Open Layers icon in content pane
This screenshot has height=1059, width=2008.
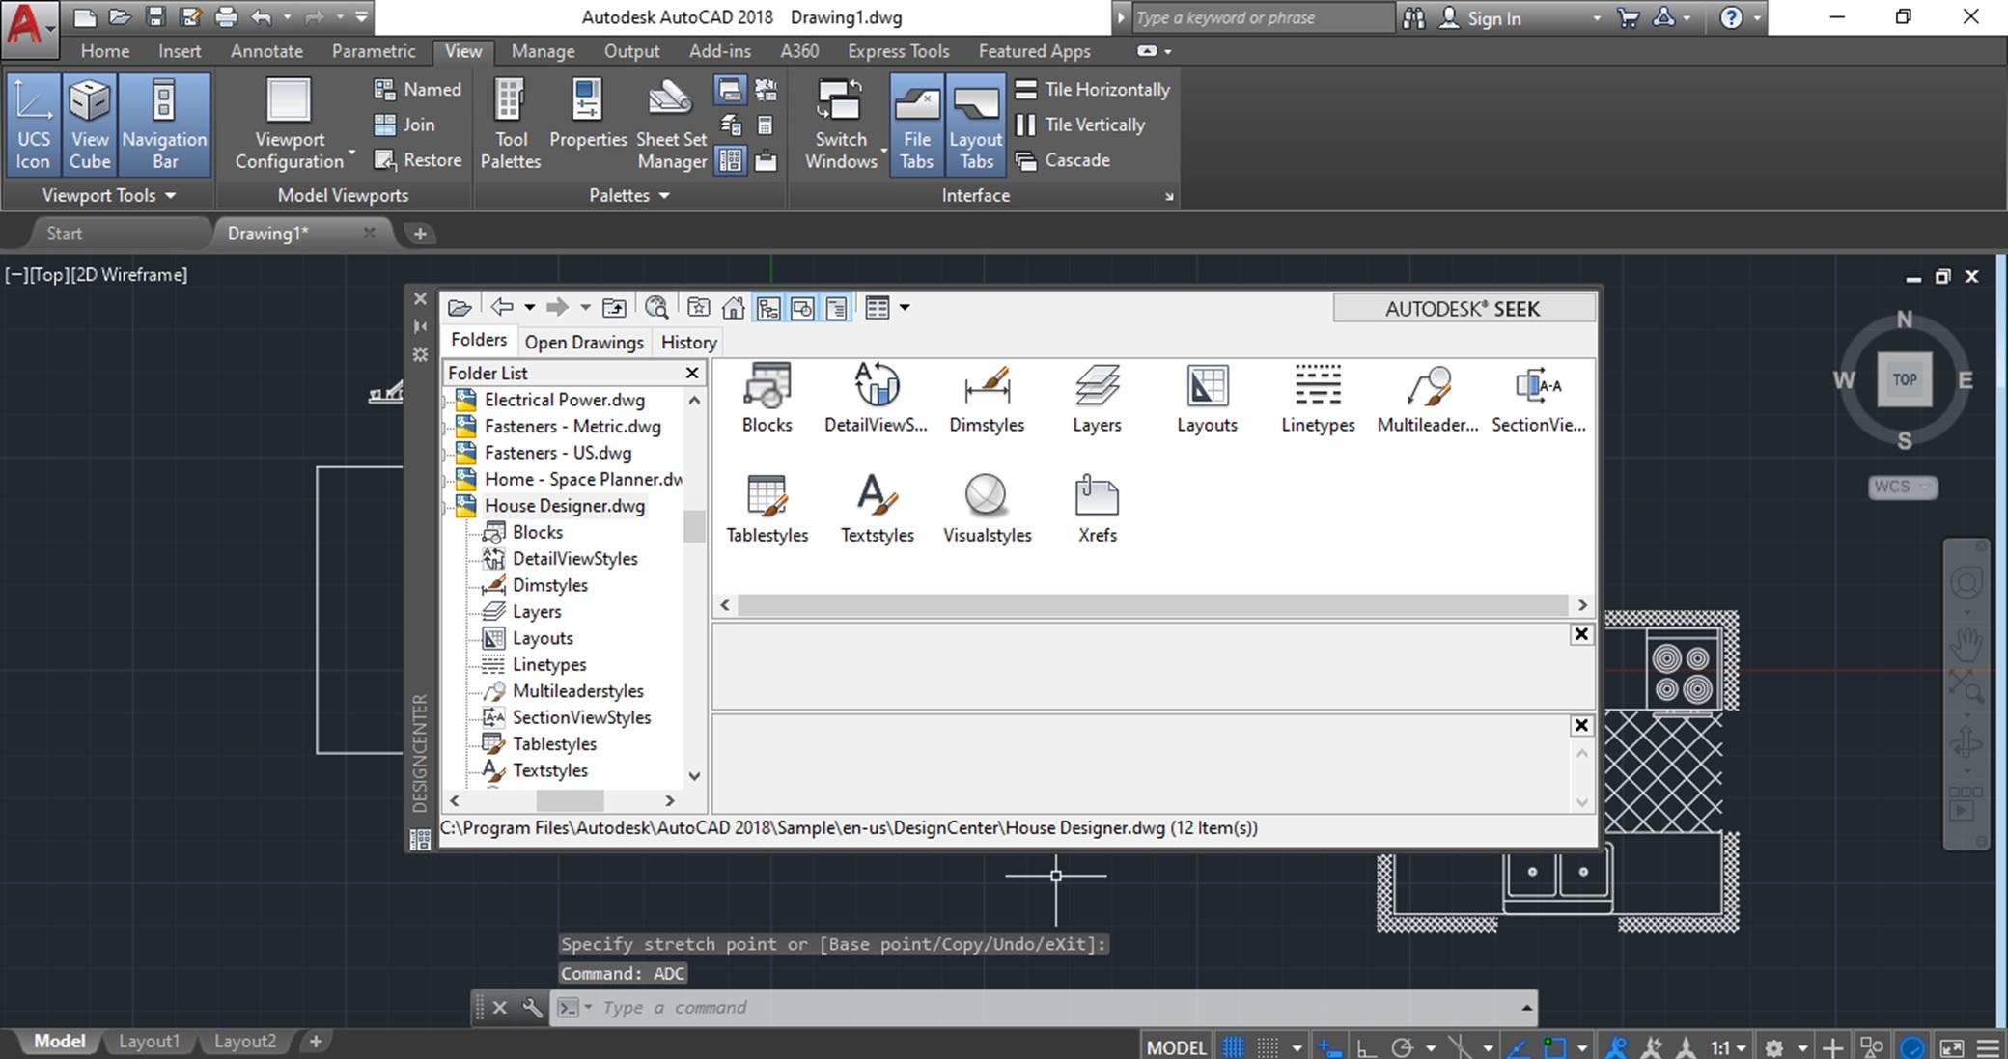1097,398
